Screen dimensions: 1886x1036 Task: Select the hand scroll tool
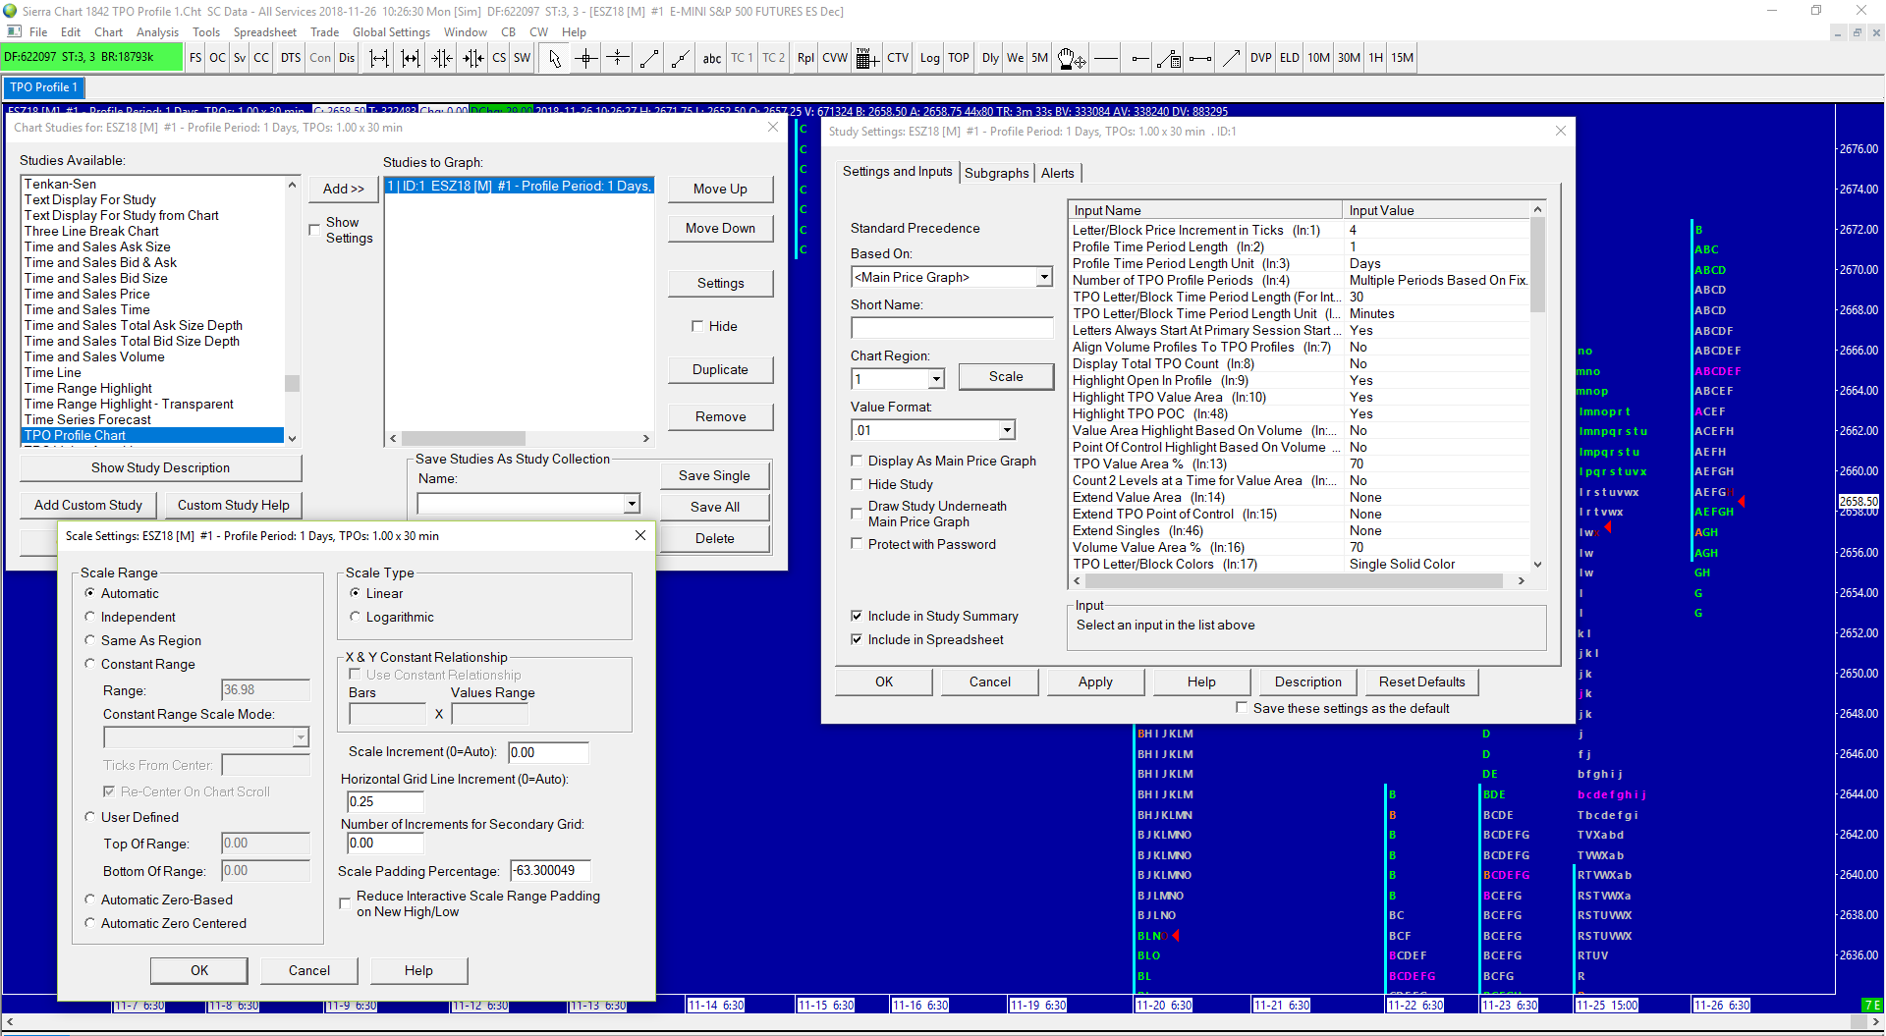point(1071,58)
